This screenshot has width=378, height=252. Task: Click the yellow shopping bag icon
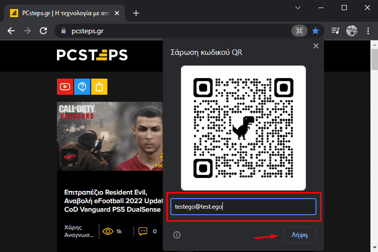click(x=99, y=87)
